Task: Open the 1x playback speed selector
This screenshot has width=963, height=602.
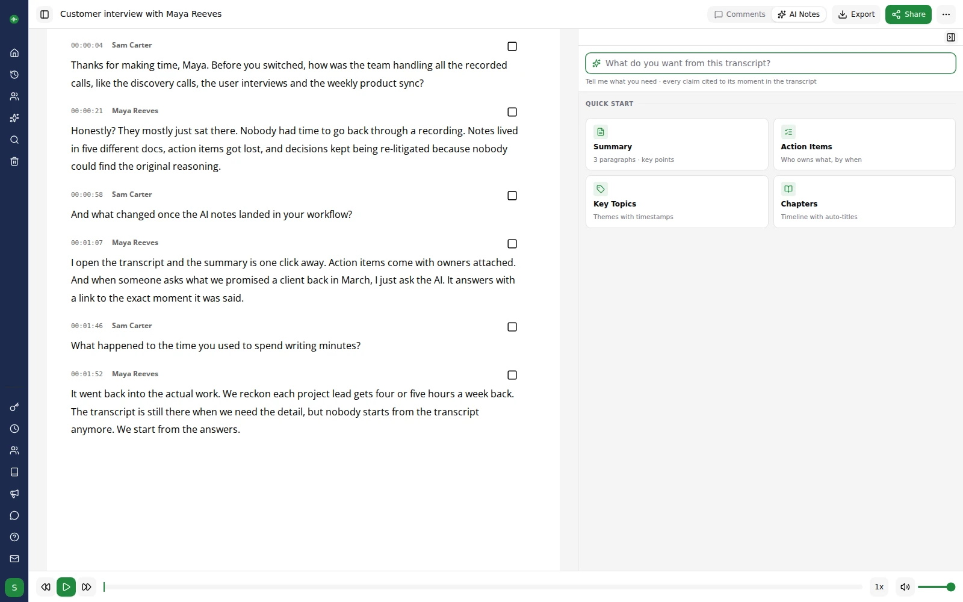Action: pyautogui.click(x=879, y=587)
